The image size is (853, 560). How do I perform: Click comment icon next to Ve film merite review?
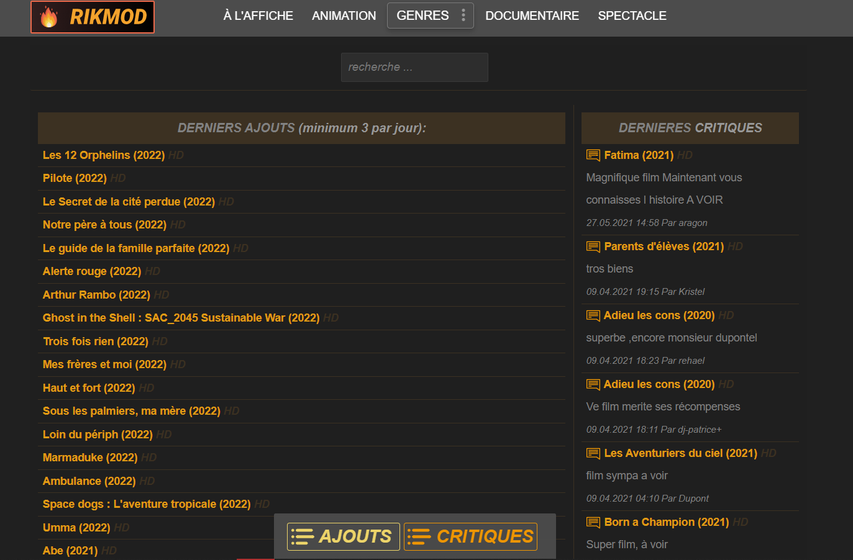pos(593,384)
